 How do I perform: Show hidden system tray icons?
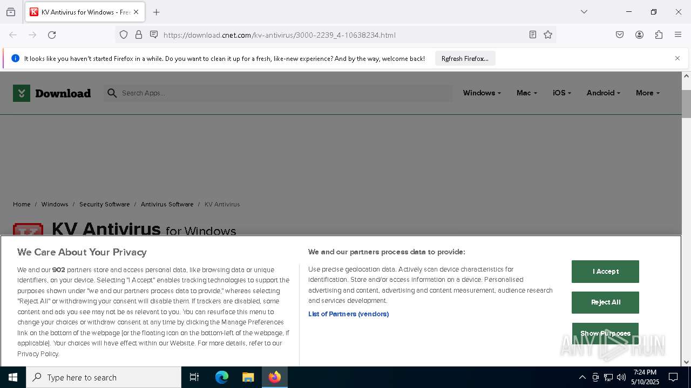(x=582, y=377)
